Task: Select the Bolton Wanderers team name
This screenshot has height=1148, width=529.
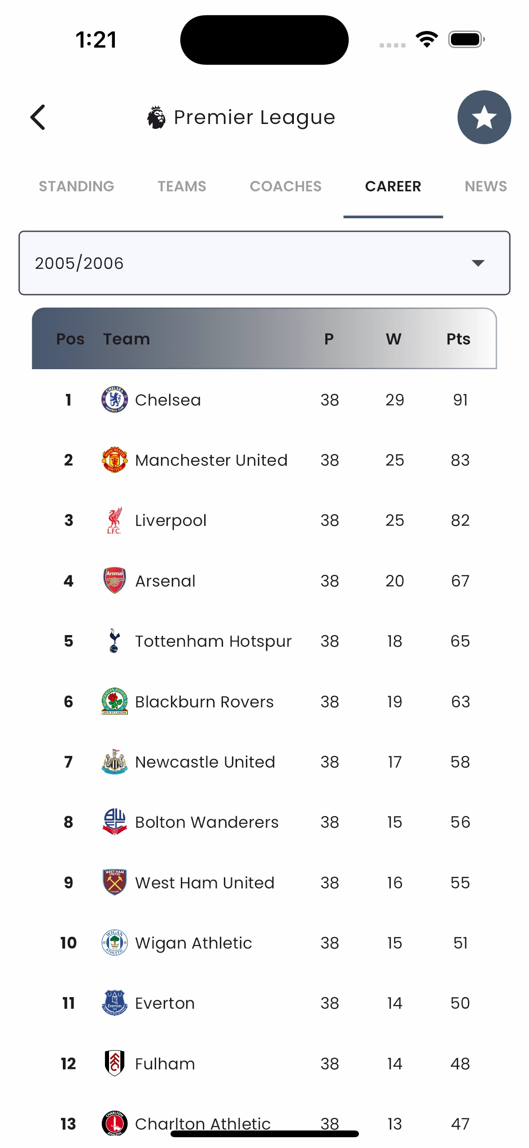Action: (207, 822)
